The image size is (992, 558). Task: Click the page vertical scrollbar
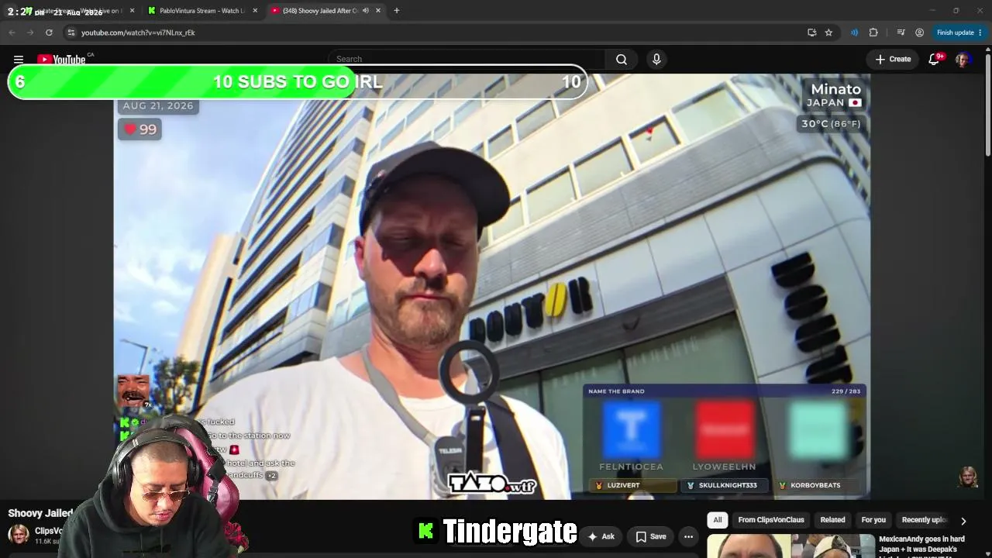tap(987, 101)
